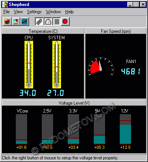Select the Fan Speed (rpm) panel header
Image resolution: width=148 pixels, height=162 pixels.
coord(116,31)
